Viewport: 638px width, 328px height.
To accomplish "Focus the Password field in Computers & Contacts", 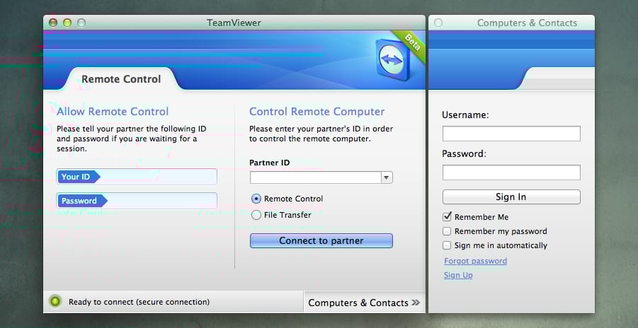I will [511, 172].
